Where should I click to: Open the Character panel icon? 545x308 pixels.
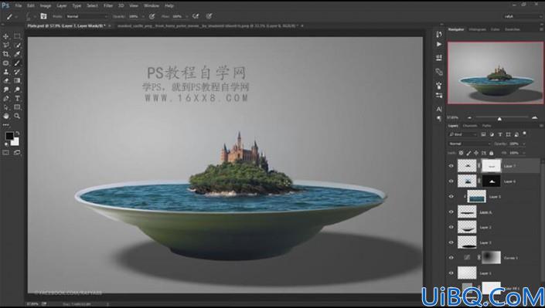[439, 109]
